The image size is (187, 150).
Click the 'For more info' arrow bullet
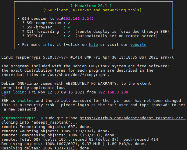(19, 44)
